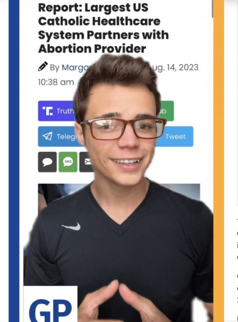Screen dimensions: 238x322
Task: Click the Truth Social logo icon
Action: [47, 111]
